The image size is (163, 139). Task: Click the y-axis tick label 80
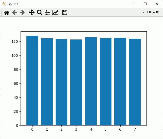[x=16, y=69]
